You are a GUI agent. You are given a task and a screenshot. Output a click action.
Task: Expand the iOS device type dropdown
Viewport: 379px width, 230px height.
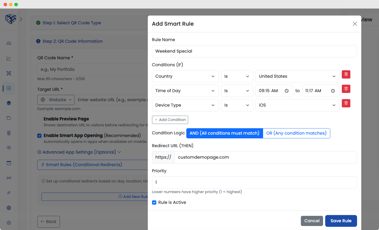pyautogui.click(x=297, y=105)
